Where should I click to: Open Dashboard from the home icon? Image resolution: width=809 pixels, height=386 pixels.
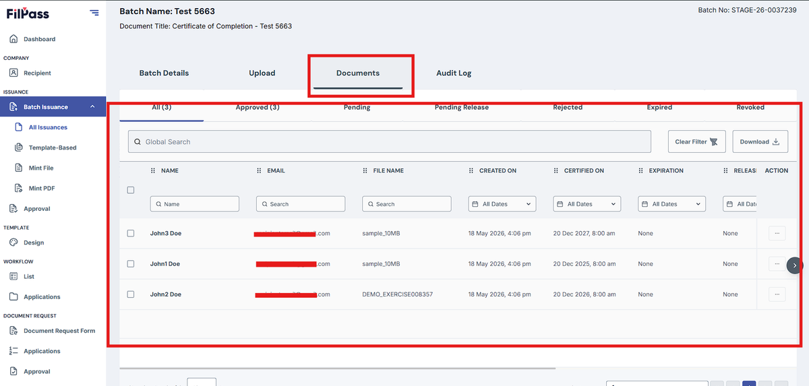(13, 39)
